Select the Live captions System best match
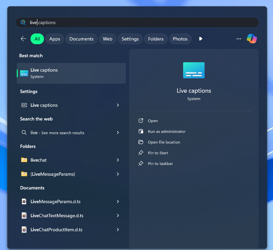The image size is (273, 250). pos(71,73)
